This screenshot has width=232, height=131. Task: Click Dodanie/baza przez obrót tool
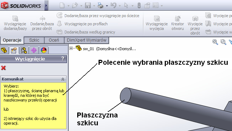42,23
